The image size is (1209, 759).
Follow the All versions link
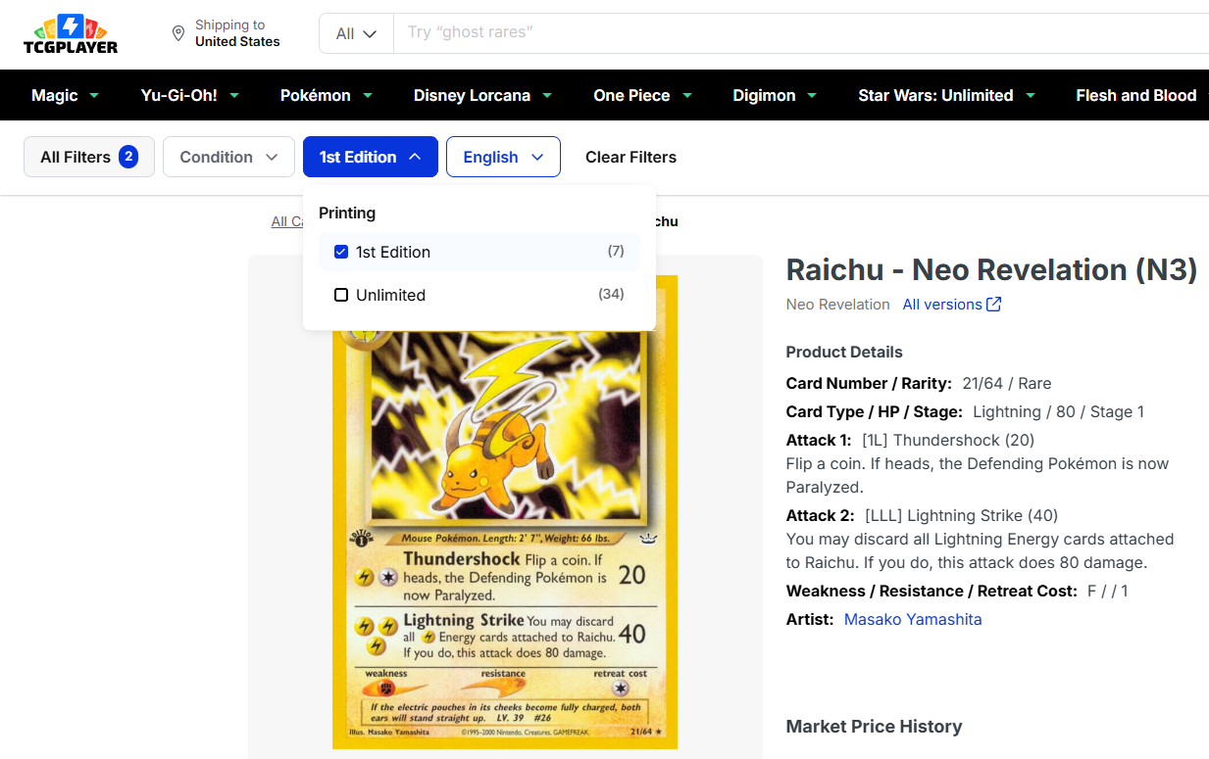[942, 305]
